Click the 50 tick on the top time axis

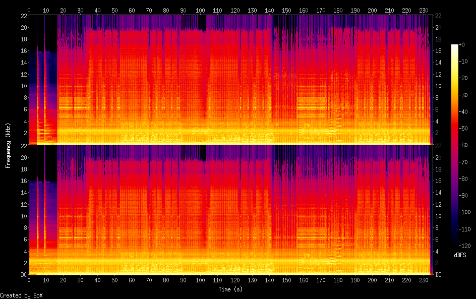(x=114, y=10)
